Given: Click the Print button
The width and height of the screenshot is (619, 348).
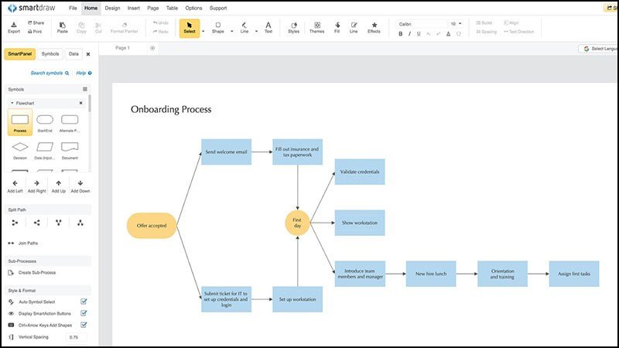Looking at the screenshot, I should (35, 32).
